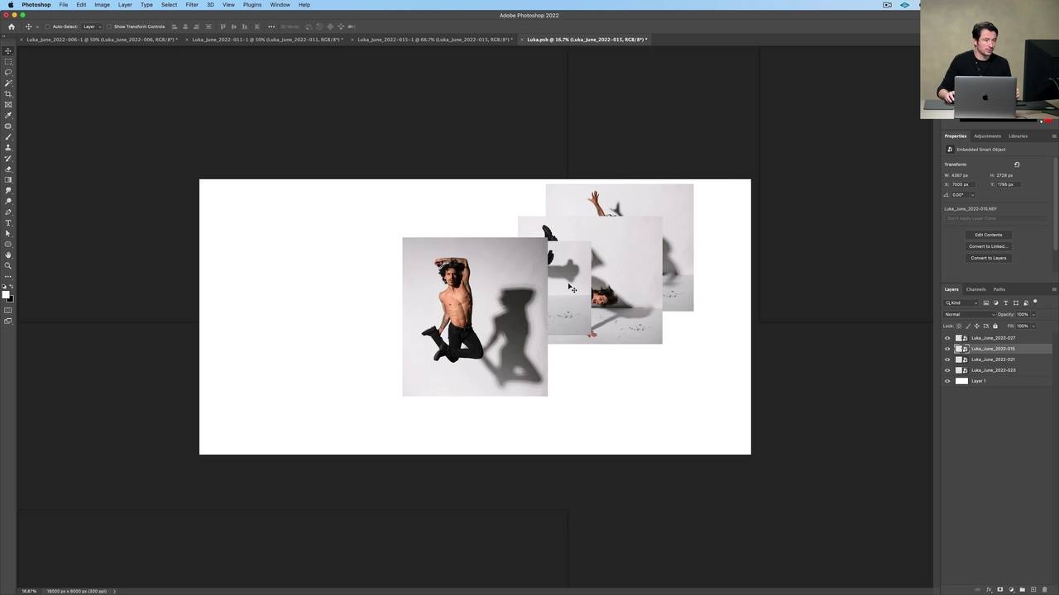This screenshot has width=1059, height=595.
Task: Open more options in the options bar
Action: point(271,26)
